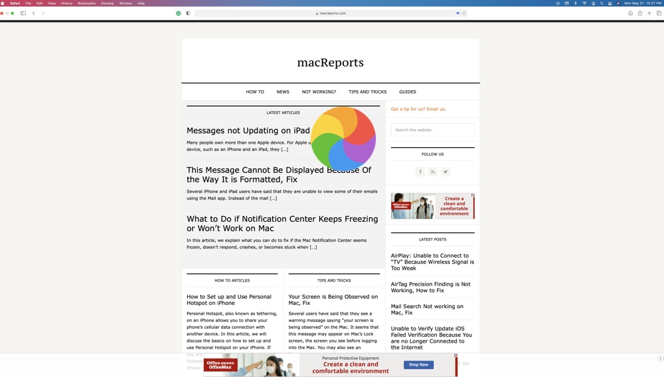Click the macreports.com address bar
This screenshot has width=664, height=377.
[x=330, y=13]
